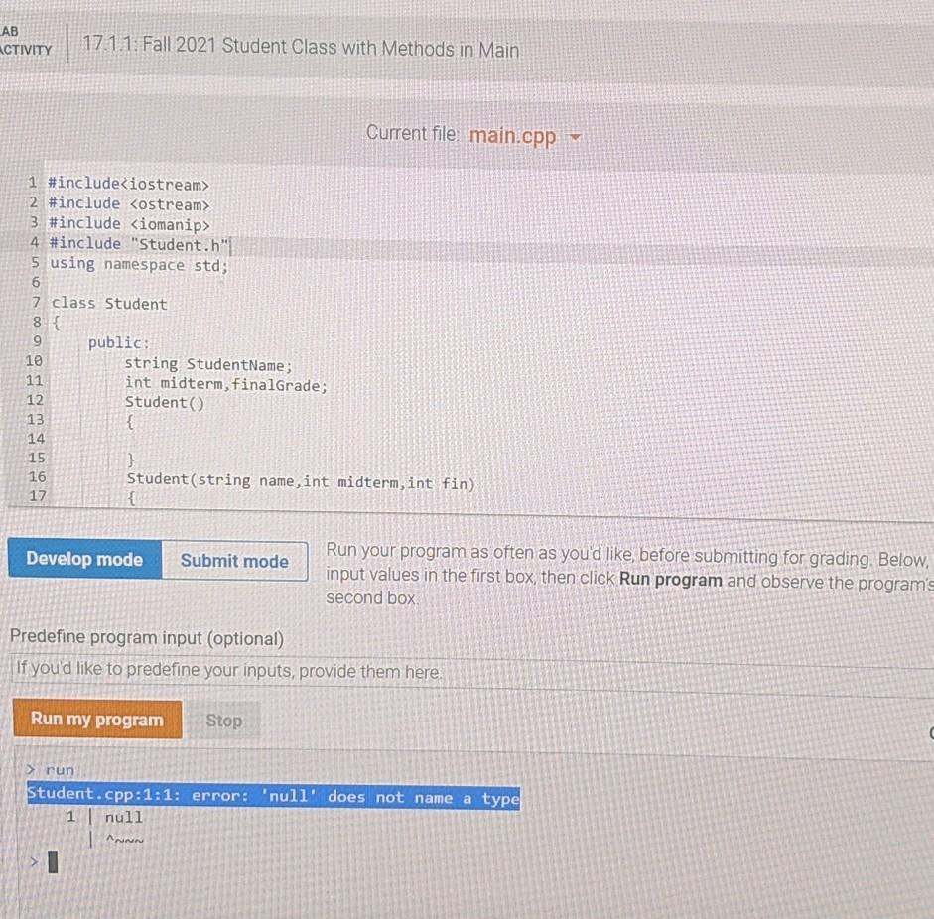The image size is (934, 919).
Task: Click the lab title '17.1.1: Fall 2021 Student Class'
Action: tap(301, 47)
